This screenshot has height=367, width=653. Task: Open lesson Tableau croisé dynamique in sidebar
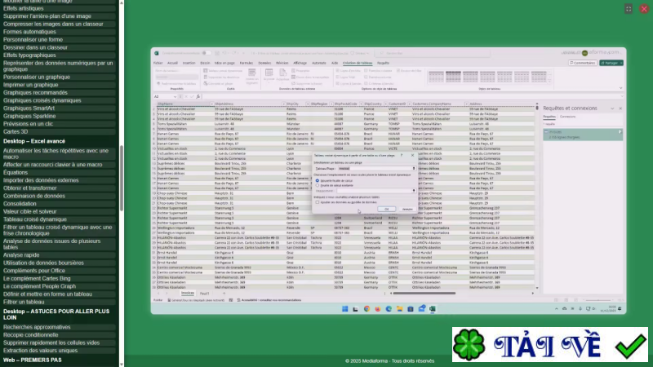tap(58, 219)
